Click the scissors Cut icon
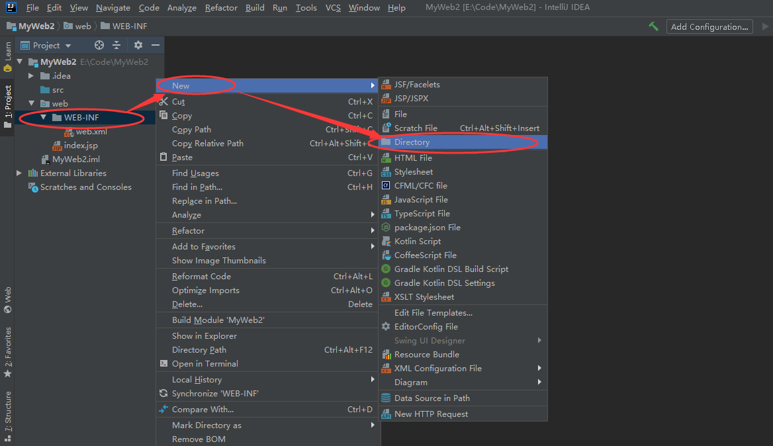The image size is (773, 446). click(x=163, y=101)
